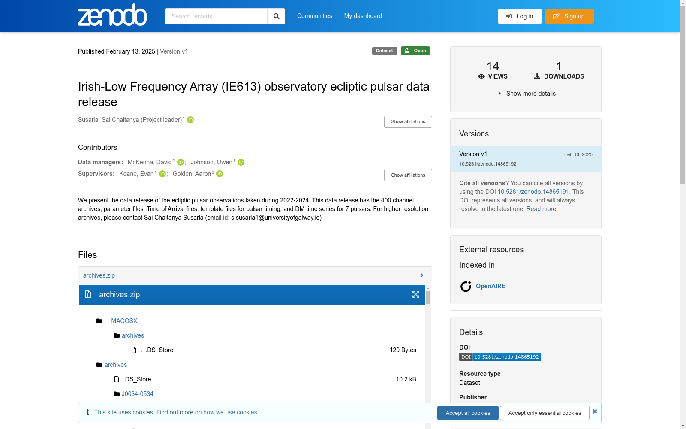Click the DOI badge 10.5281/zenodo.14865192

500,357
